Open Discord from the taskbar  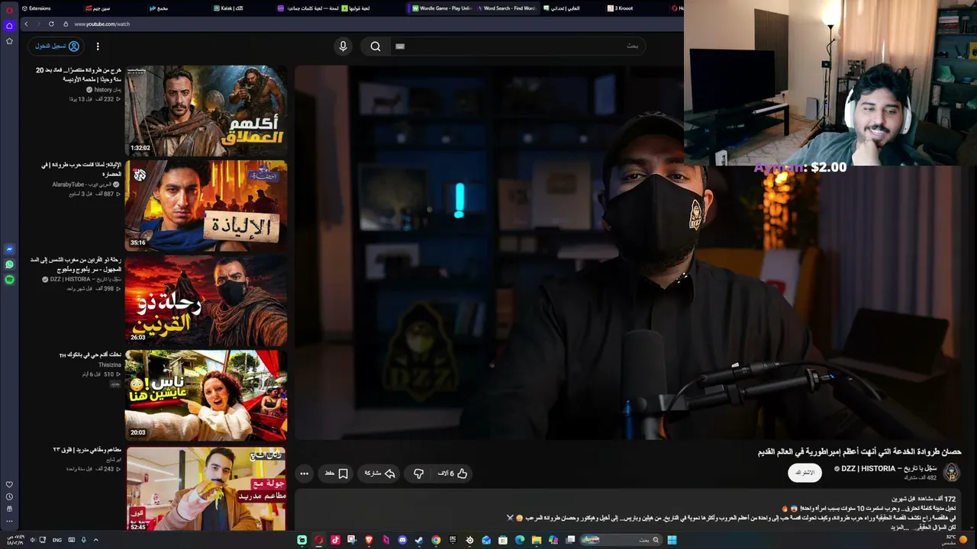click(x=402, y=540)
